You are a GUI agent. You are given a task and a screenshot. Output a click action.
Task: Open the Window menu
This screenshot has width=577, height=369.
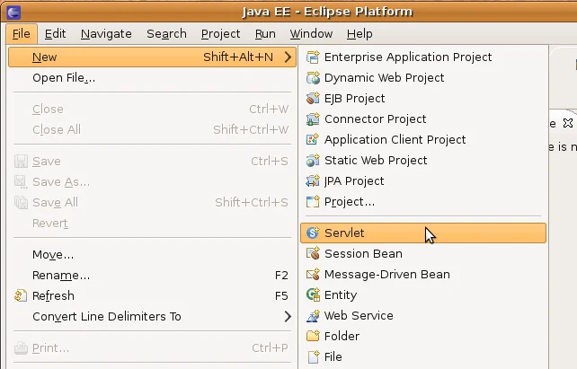[x=311, y=34]
